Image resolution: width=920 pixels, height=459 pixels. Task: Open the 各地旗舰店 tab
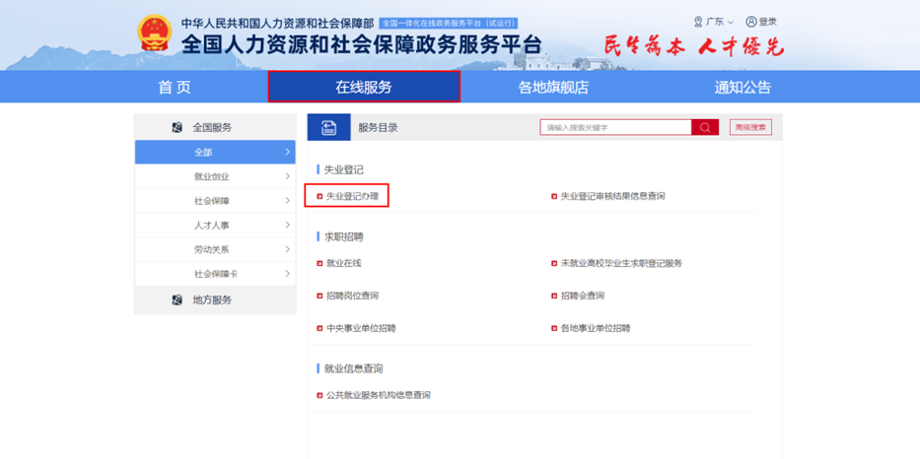click(x=553, y=88)
